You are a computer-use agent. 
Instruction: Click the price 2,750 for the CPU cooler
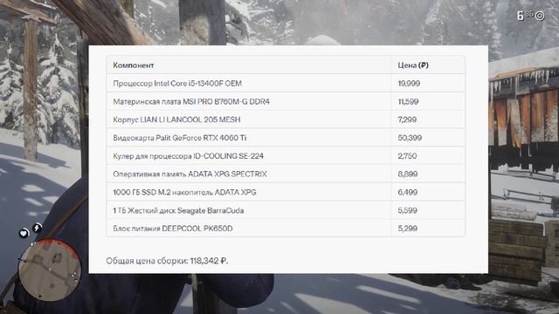click(x=407, y=156)
